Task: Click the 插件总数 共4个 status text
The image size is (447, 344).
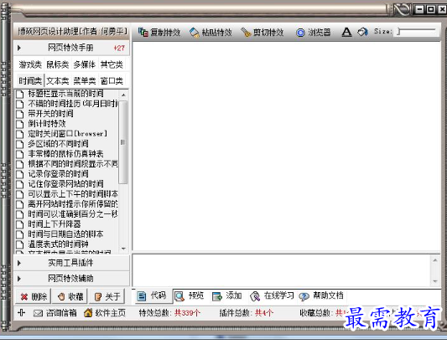Action: (247, 313)
